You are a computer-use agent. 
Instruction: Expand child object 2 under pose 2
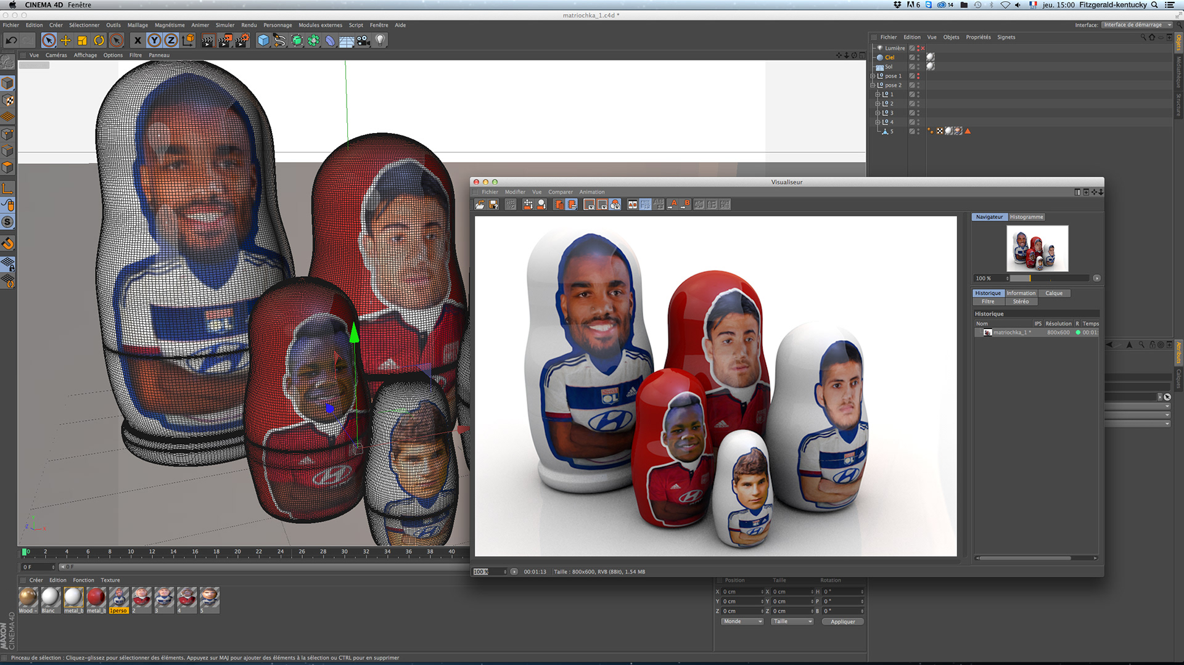pos(878,104)
